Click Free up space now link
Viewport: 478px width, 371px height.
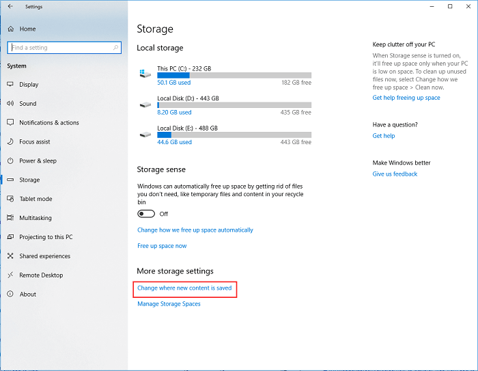(162, 246)
